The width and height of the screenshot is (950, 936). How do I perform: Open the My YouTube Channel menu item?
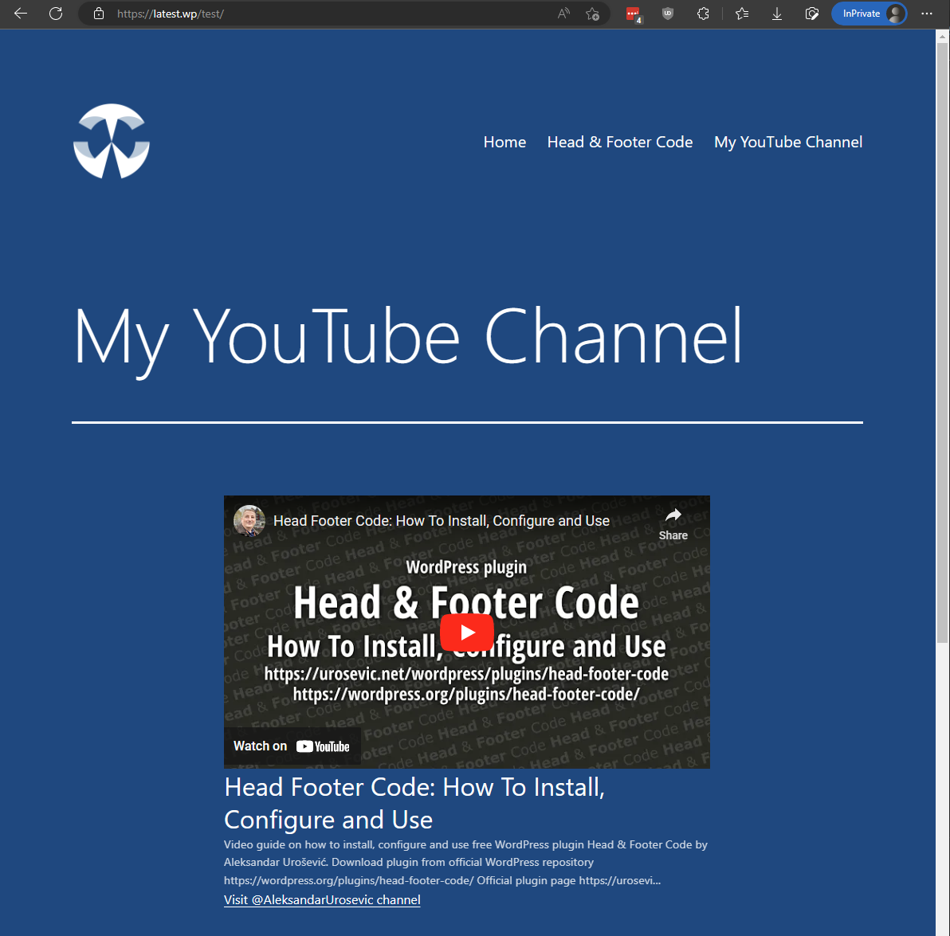[787, 142]
